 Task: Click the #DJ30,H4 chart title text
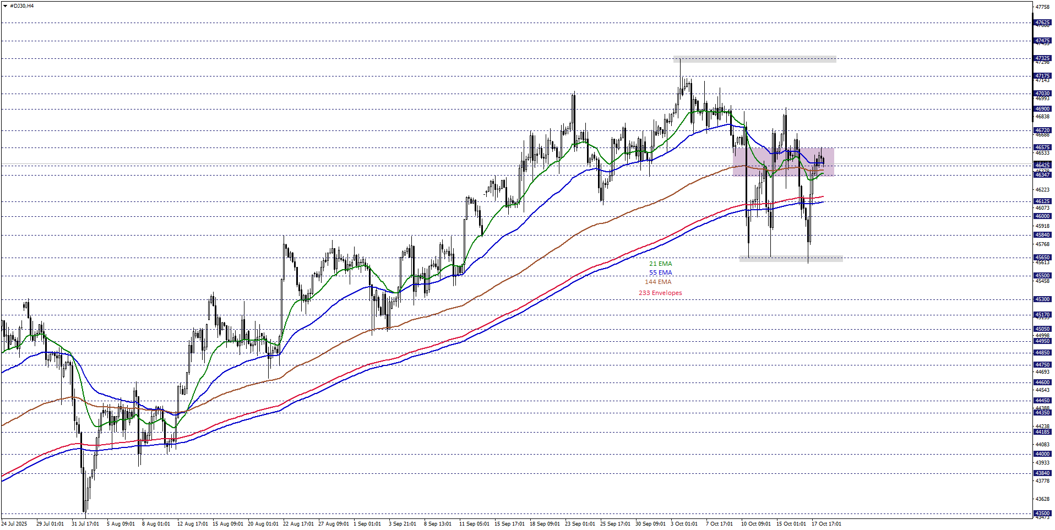click(21, 6)
